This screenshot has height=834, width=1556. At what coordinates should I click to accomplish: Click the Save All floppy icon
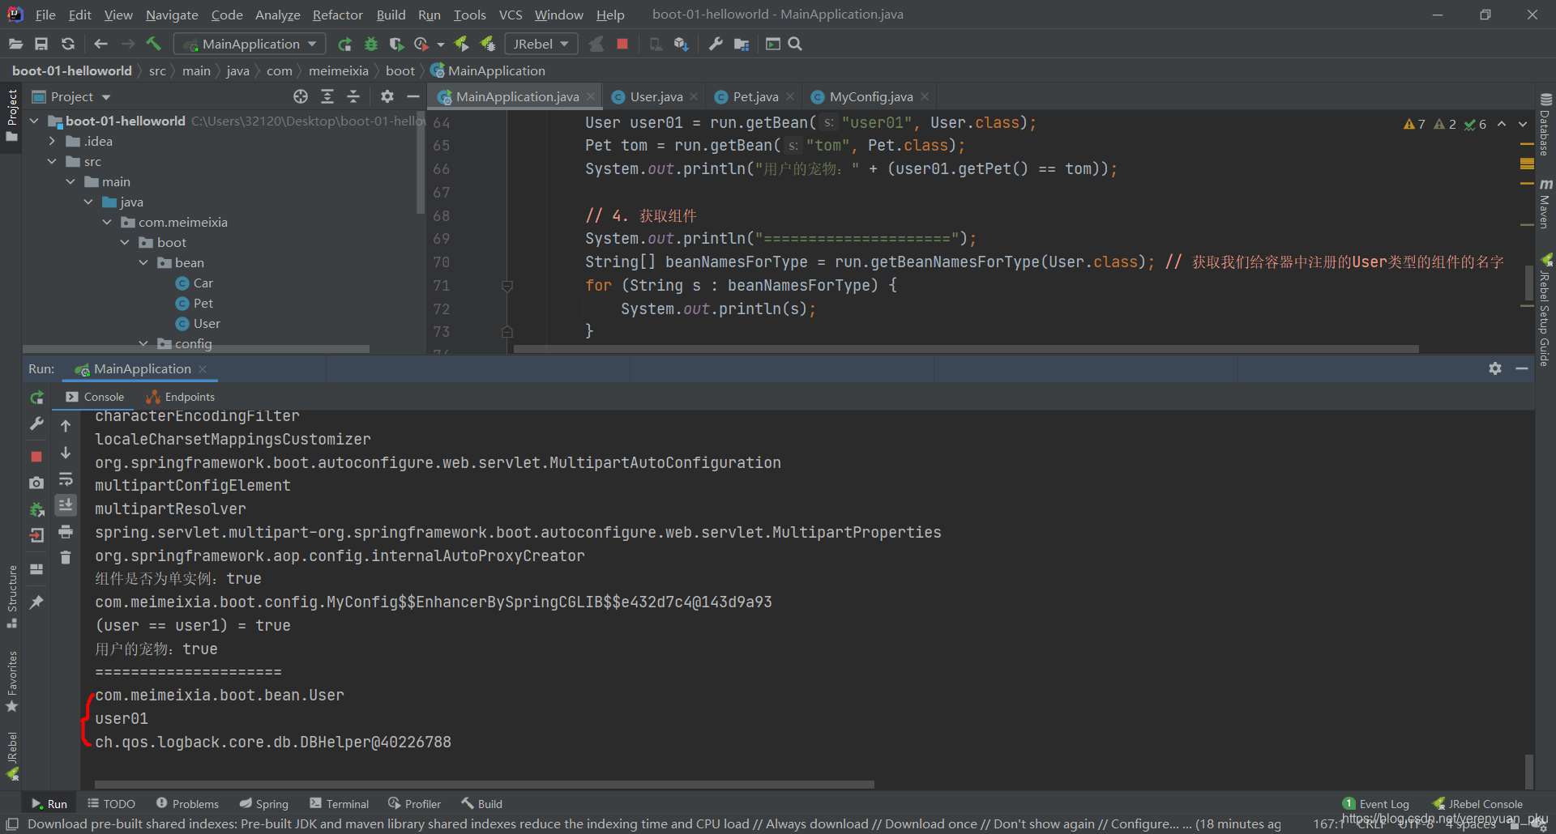click(x=41, y=44)
